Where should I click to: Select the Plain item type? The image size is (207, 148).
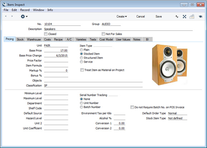pos(81,50)
